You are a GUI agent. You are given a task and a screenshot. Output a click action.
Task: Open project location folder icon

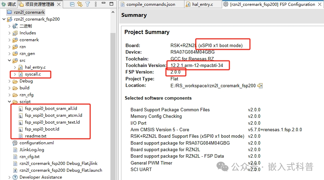click(260, 86)
